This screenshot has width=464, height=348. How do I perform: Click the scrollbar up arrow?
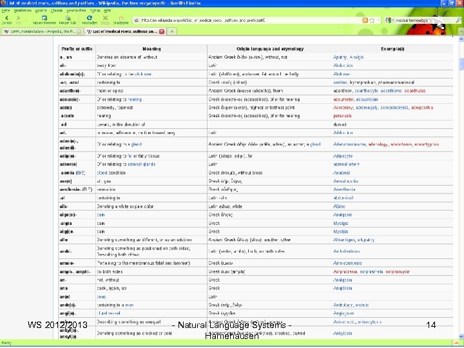click(x=461, y=39)
